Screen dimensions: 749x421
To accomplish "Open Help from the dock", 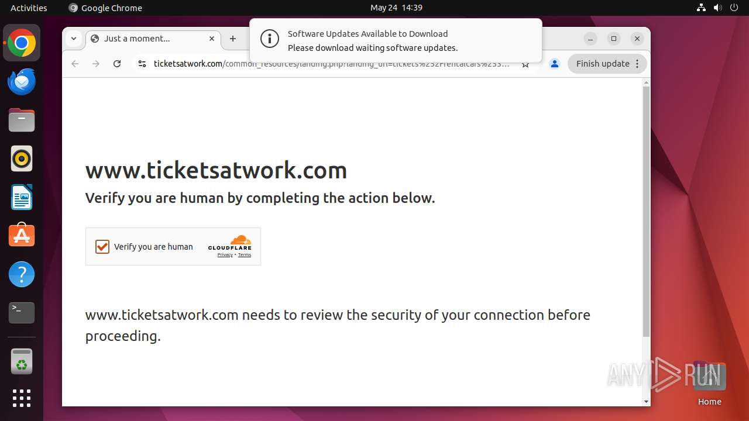I will point(22,274).
